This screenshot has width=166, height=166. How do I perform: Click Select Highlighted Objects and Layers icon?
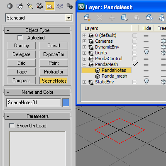pyautogui.click(x=124, y=18)
